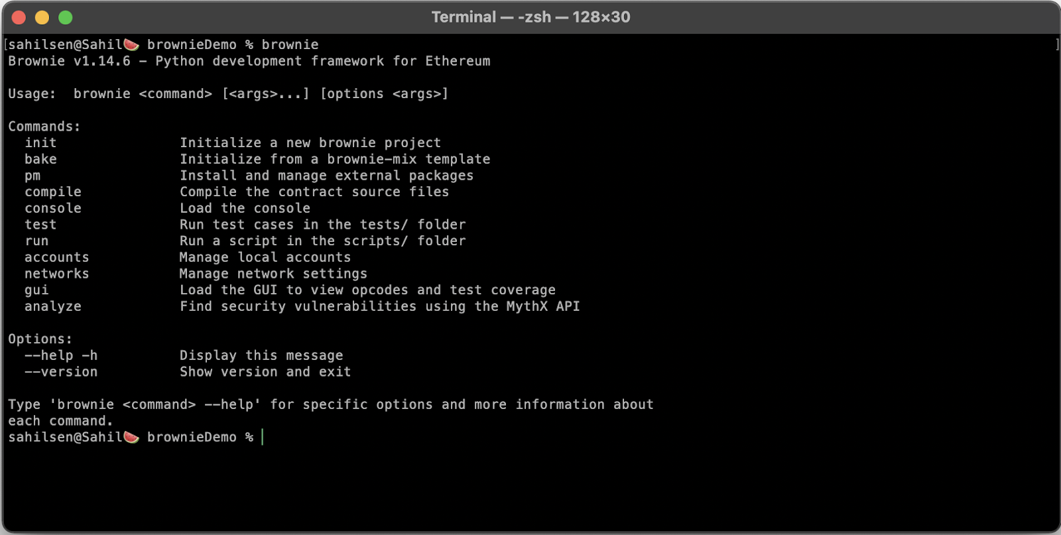Viewport: 1061px width, 535px height.
Task: Click the watermelon emoji in the last prompt
Action: point(131,437)
